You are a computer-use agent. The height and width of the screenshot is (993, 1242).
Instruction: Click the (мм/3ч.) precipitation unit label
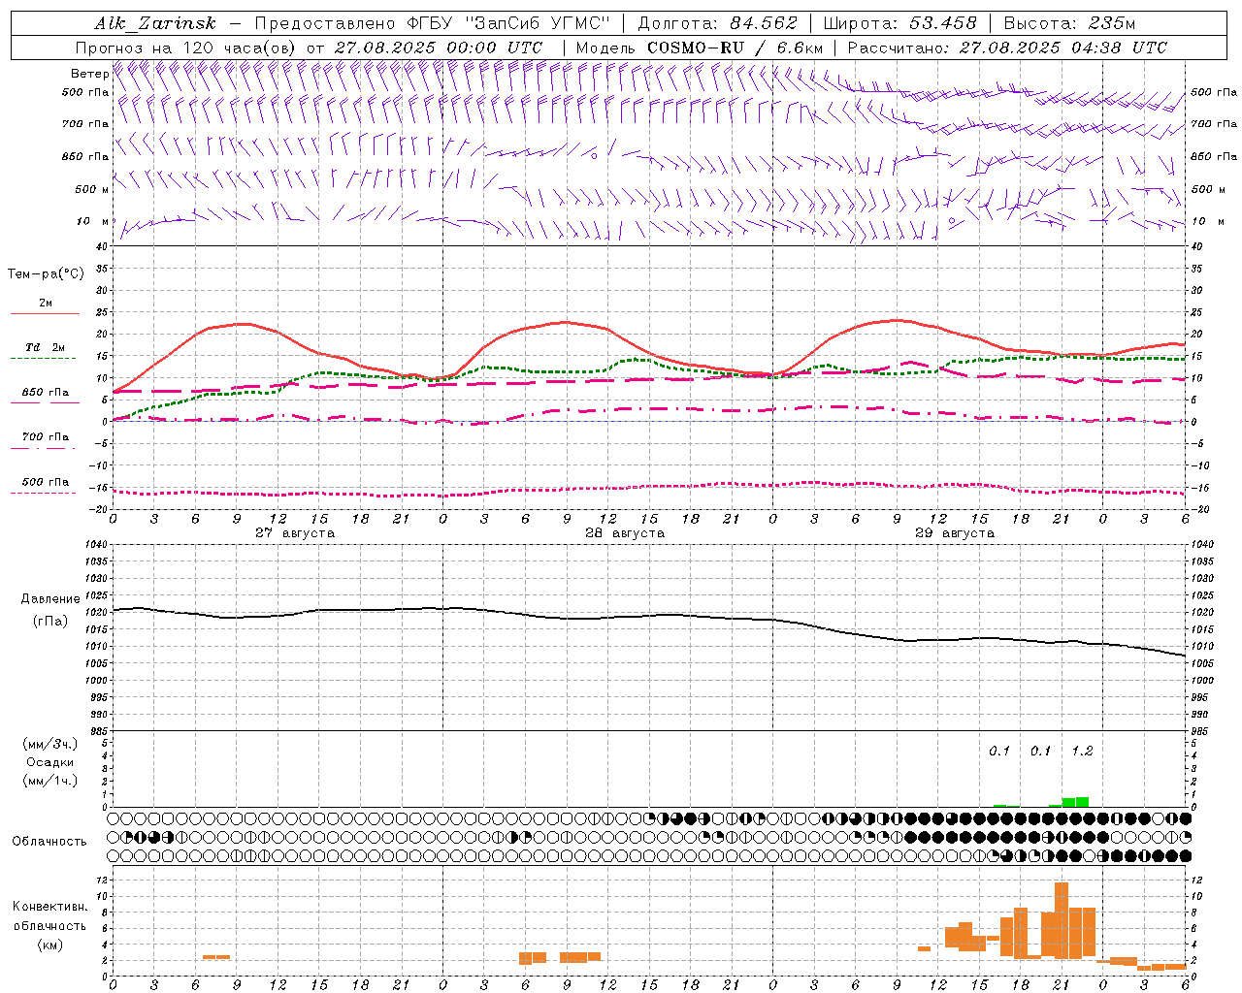[50, 744]
